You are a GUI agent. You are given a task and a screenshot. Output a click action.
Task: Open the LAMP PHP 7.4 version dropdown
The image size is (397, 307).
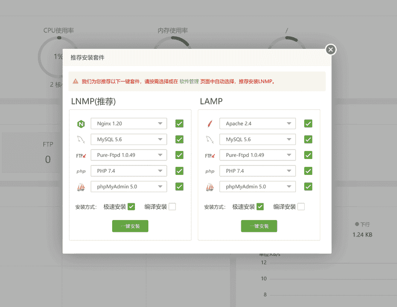pos(258,171)
